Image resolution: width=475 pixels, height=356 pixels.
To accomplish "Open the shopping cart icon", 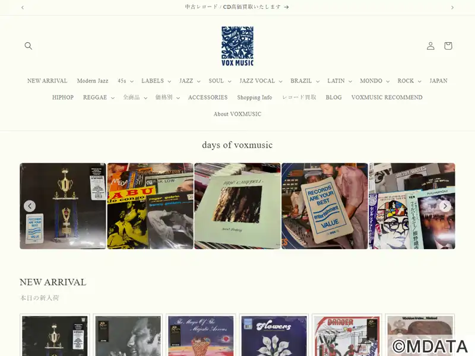I will coord(448,46).
